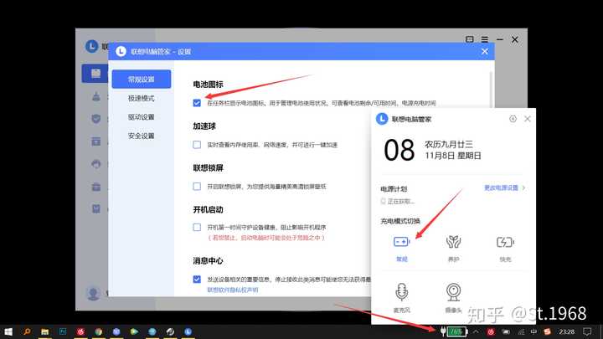
Task: Click the shield icon in main window sidebar
Action: point(96,119)
